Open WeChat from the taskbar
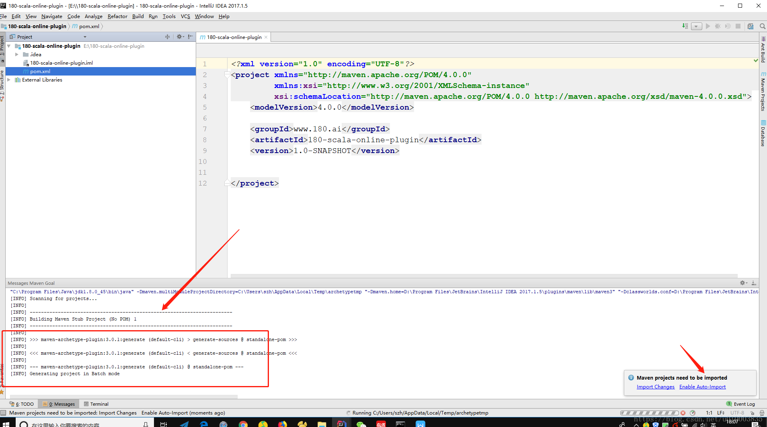The width and height of the screenshot is (767, 427). pos(361,424)
